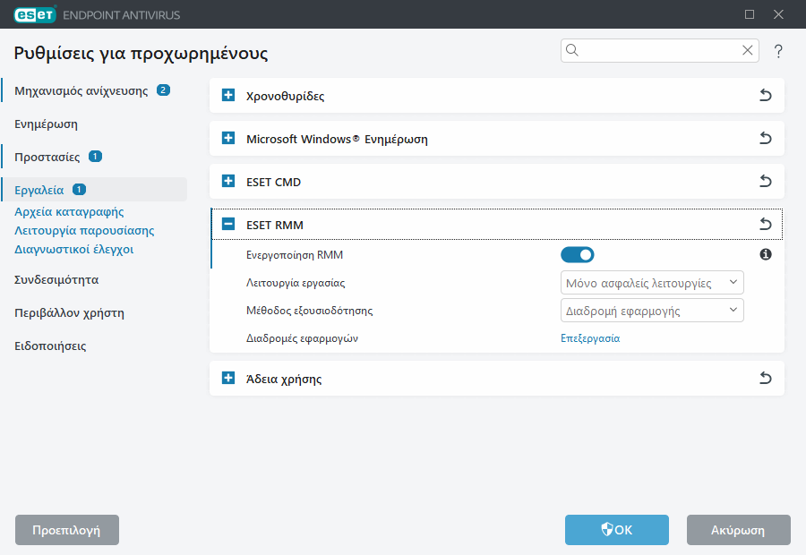Open help via question mark icon

tap(778, 51)
